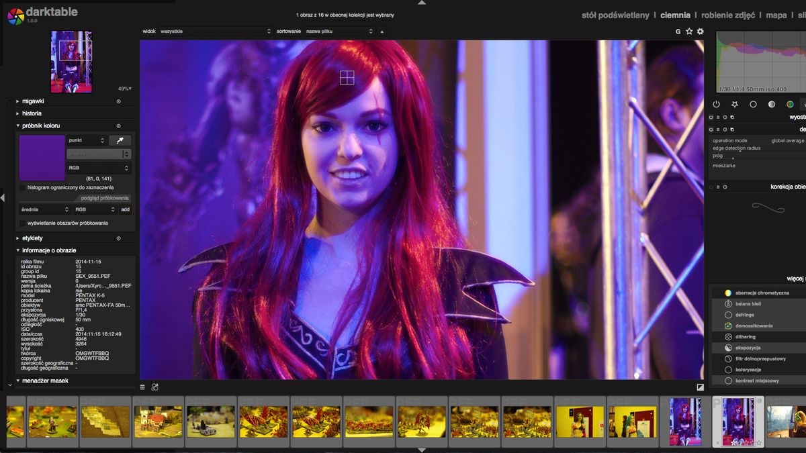Open the color modules group icon
The width and height of the screenshot is (806, 453).
click(x=790, y=104)
